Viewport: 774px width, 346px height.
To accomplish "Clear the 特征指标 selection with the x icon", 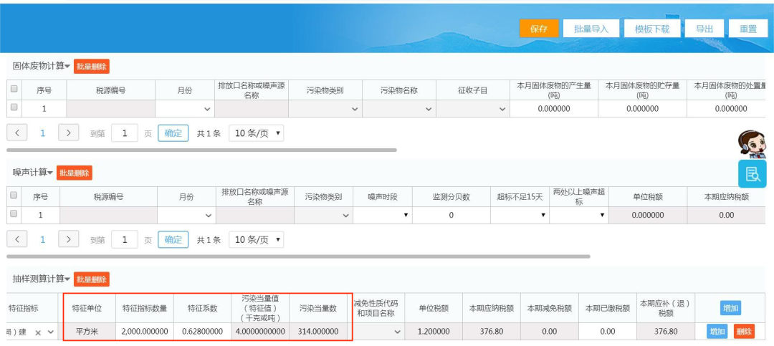I will (38, 332).
